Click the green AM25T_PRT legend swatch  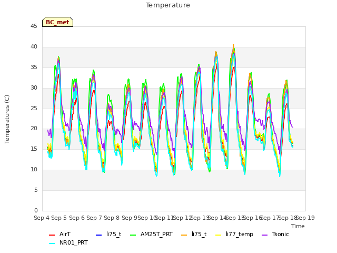[133, 235]
